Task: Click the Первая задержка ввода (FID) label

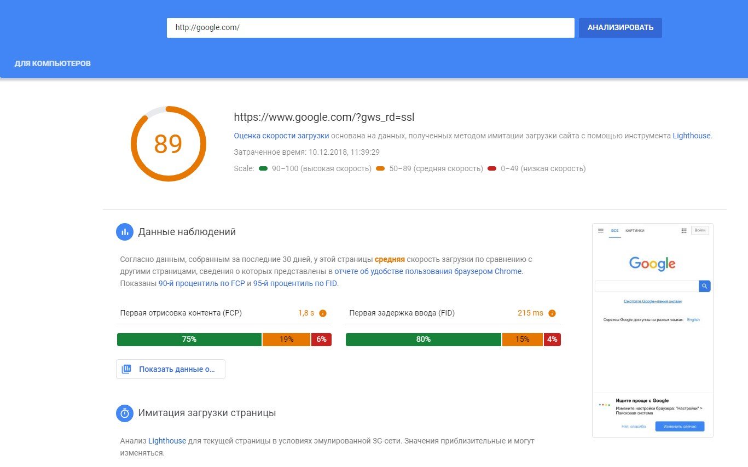Action: (402, 313)
